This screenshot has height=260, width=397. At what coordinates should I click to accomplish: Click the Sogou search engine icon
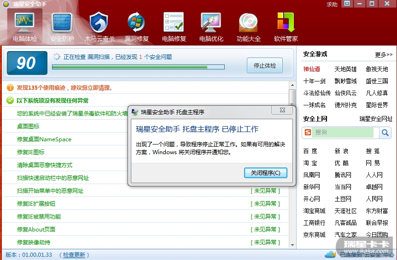point(308,132)
